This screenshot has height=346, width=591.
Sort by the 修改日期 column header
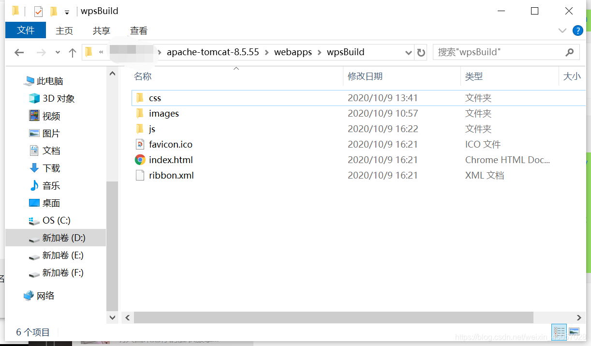[365, 76]
